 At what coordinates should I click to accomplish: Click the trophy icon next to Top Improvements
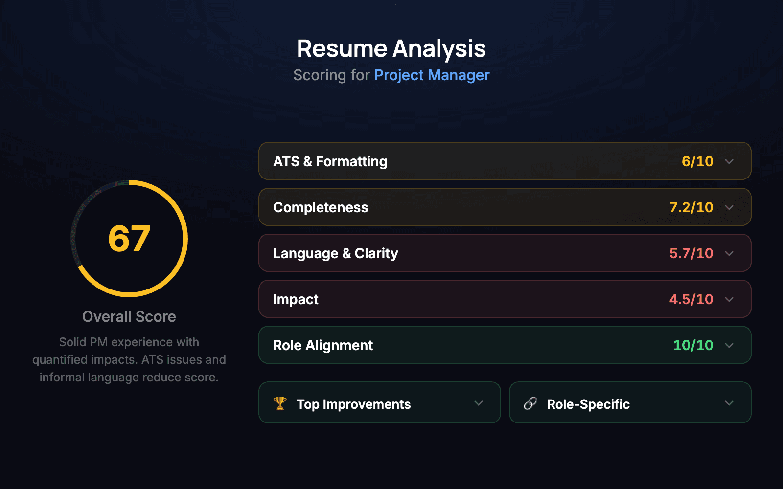(x=280, y=403)
